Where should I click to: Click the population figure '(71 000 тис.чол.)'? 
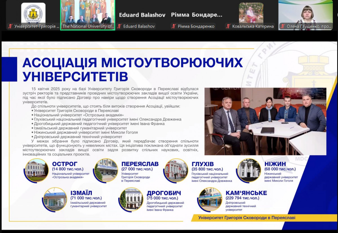(86, 198)
